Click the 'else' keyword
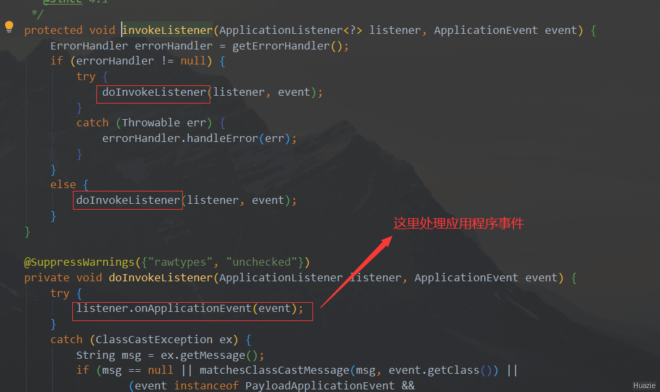 pyautogui.click(x=63, y=185)
